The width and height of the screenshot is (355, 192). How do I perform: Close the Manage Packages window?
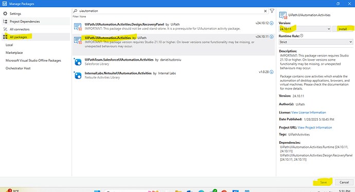click(349, 4)
